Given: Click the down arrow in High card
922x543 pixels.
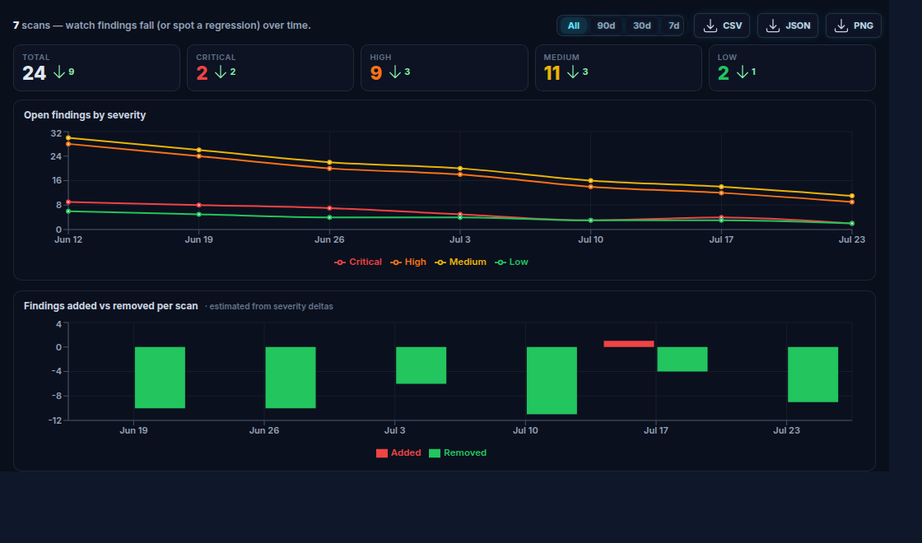Looking at the screenshot, I should 395,72.
